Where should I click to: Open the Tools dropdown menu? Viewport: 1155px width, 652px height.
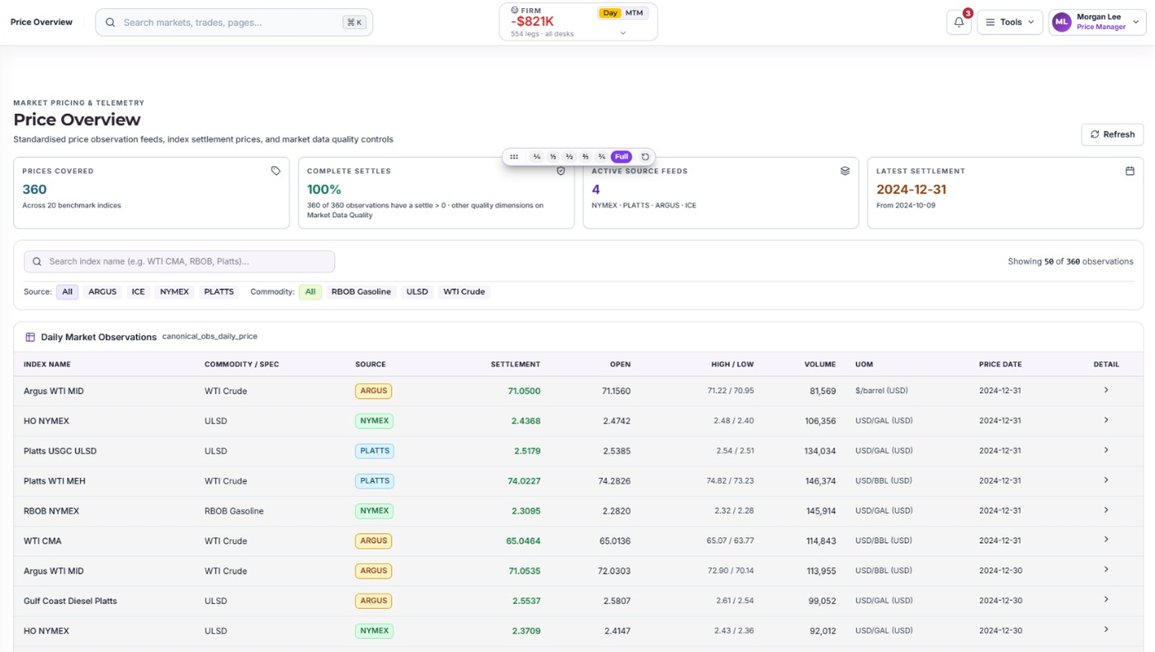coord(1010,22)
